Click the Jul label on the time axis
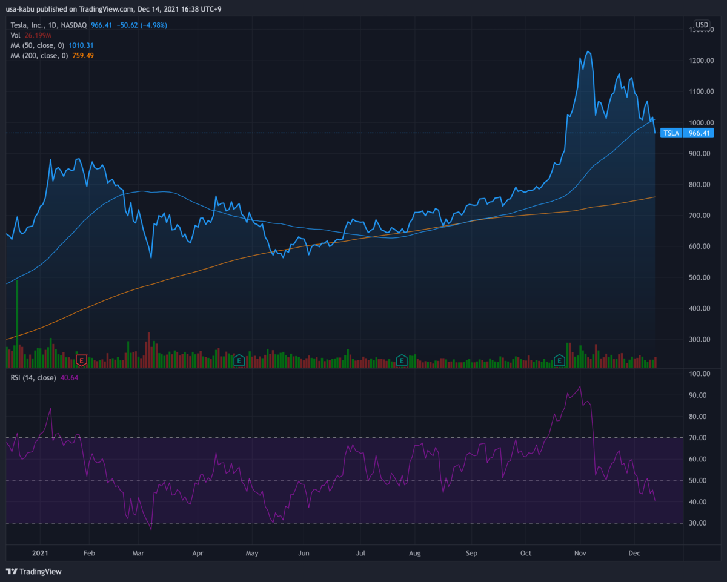Image resolution: width=727 pixels, height=582 pixels. pos(360,554)
